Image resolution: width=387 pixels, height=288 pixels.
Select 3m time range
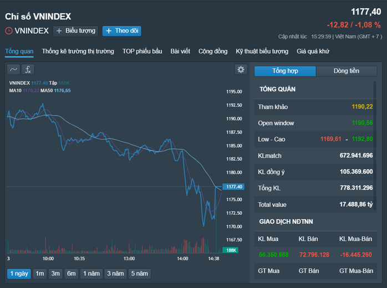coord(55,274)
